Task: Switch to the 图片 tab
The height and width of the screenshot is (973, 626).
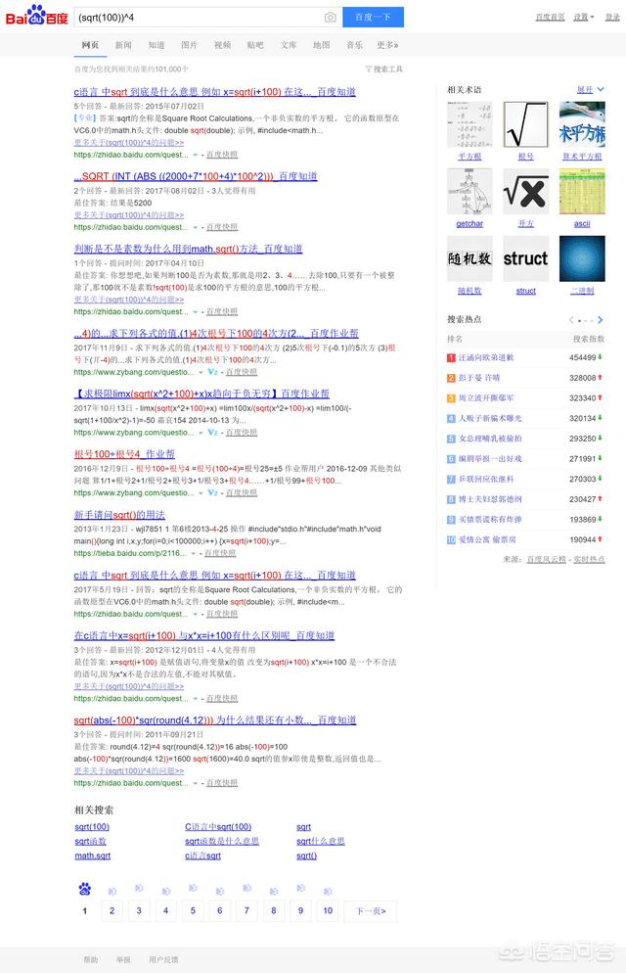Action: 189,45
